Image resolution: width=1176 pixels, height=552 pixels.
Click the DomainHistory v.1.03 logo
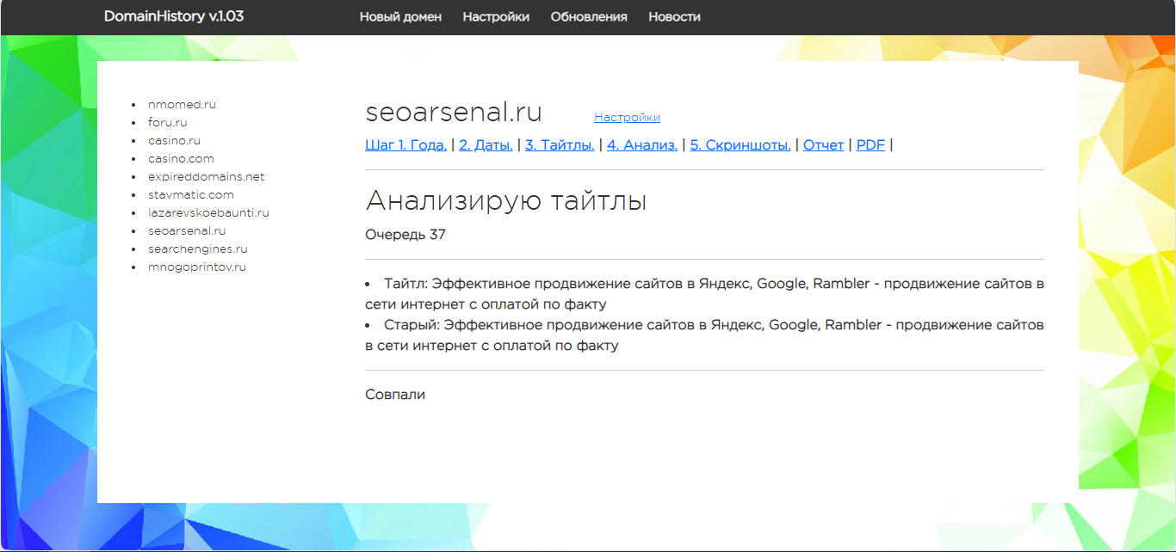pos(174,16)
